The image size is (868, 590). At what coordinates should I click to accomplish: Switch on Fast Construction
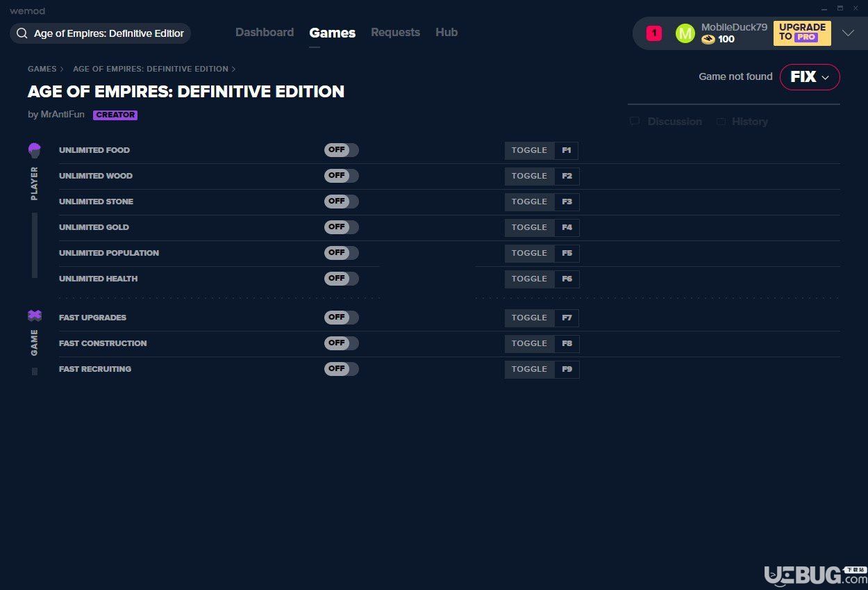point(342,343)
